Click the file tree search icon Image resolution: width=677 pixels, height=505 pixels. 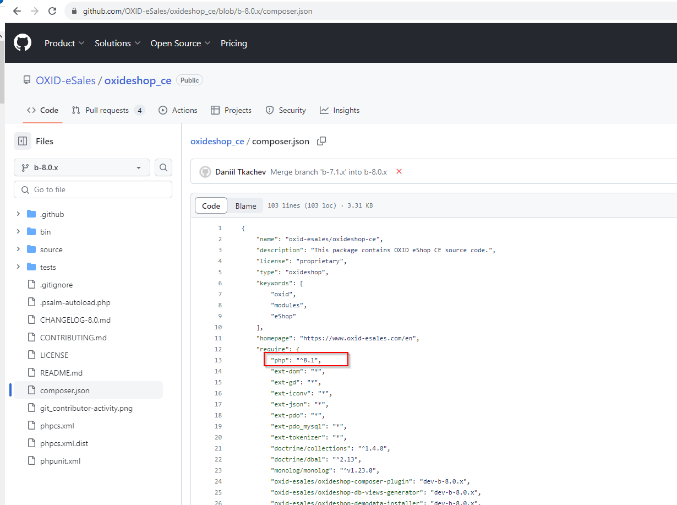click(x=163, y=167)
